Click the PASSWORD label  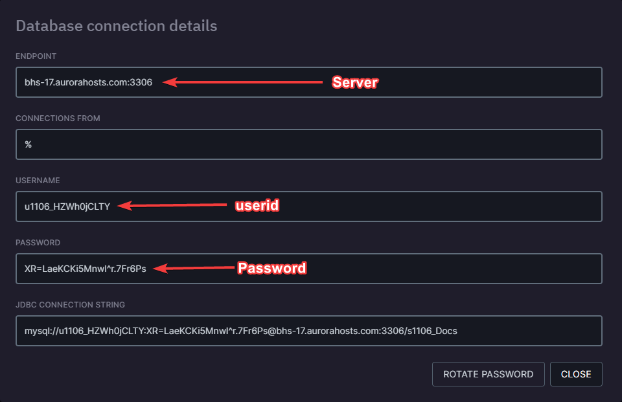(x=38, y=243)
